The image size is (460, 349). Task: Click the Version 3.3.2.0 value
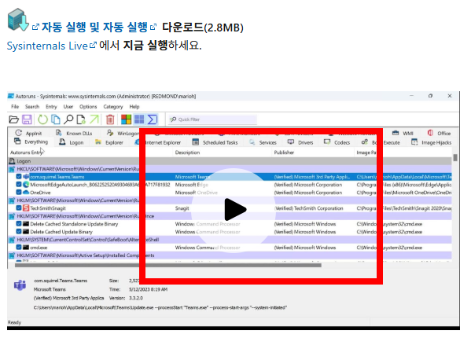tap(136, 298)
